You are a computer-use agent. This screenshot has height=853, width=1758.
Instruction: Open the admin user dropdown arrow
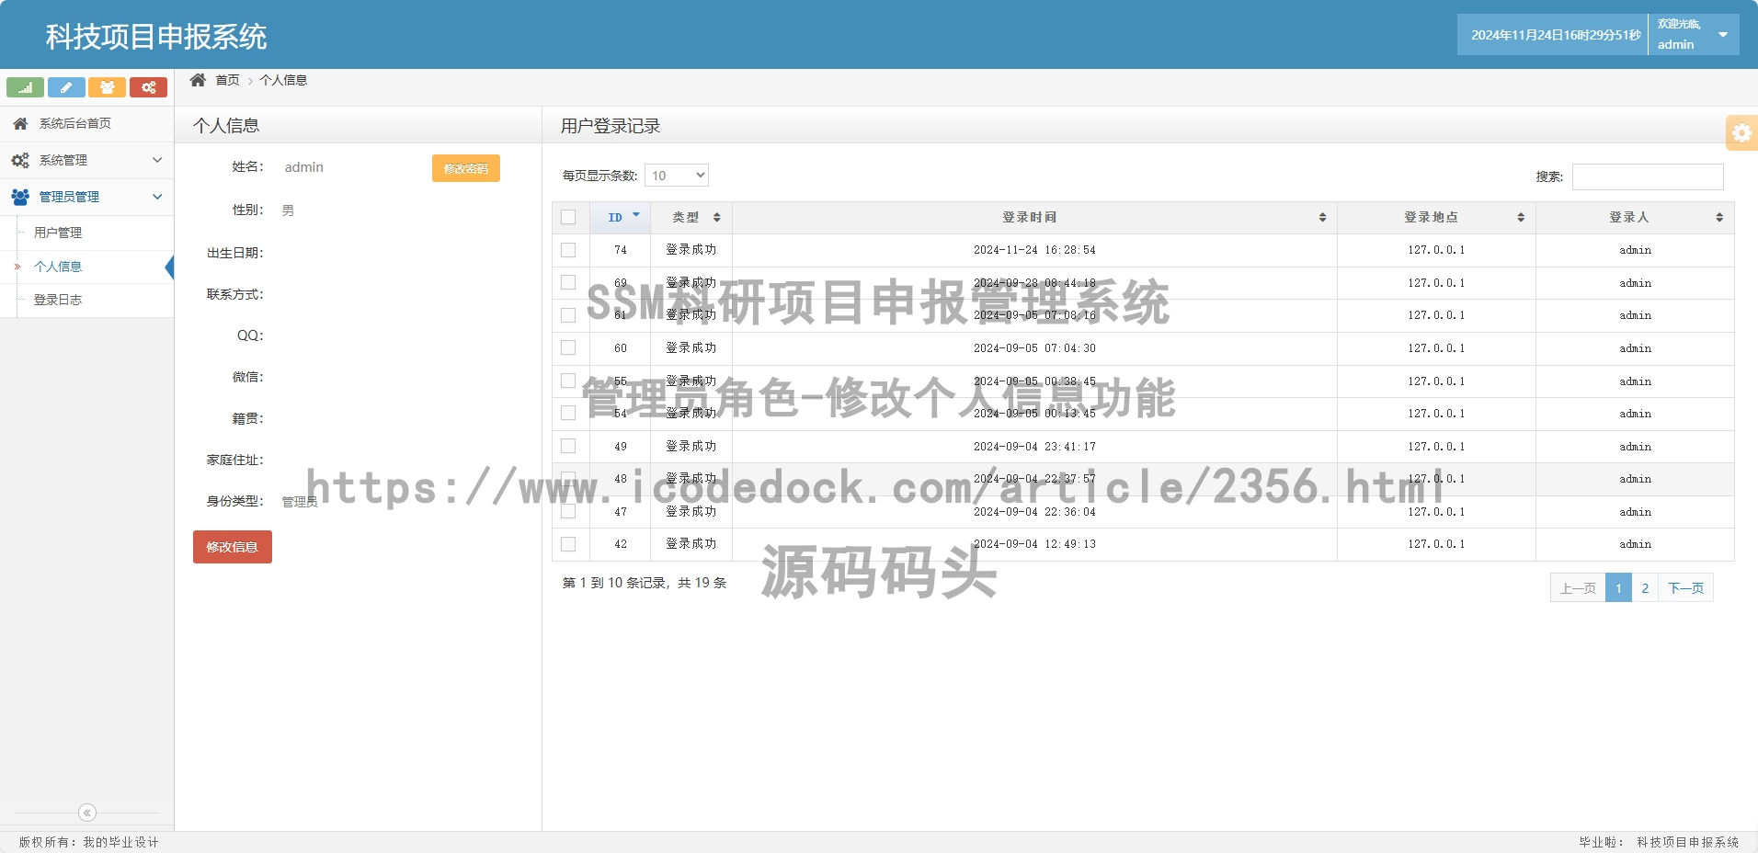click(1723, 35)
